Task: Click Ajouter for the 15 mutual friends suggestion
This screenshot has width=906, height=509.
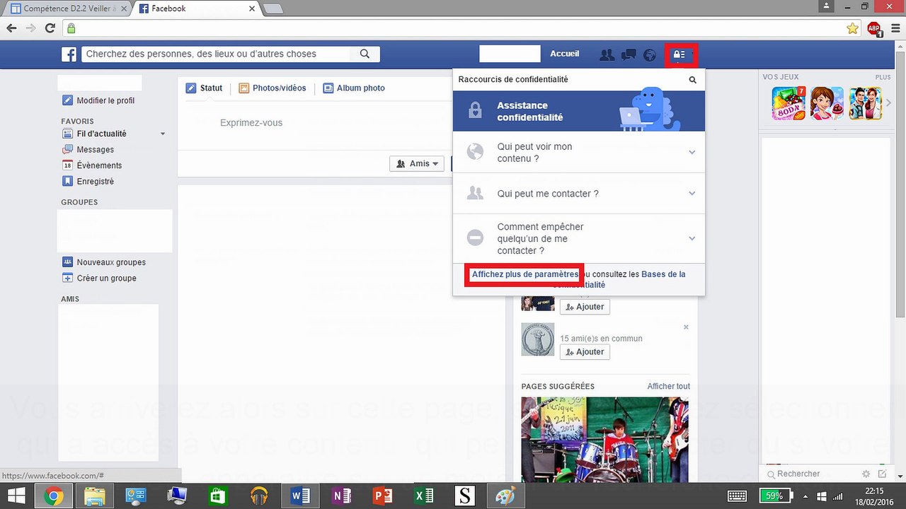Action: coord(585,352)
